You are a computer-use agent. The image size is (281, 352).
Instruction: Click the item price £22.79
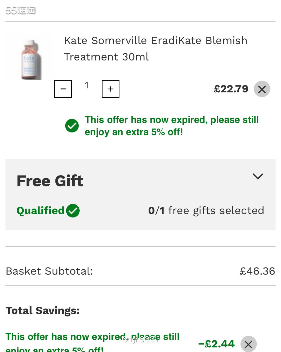pyautogui.click(x=231, y=89)
